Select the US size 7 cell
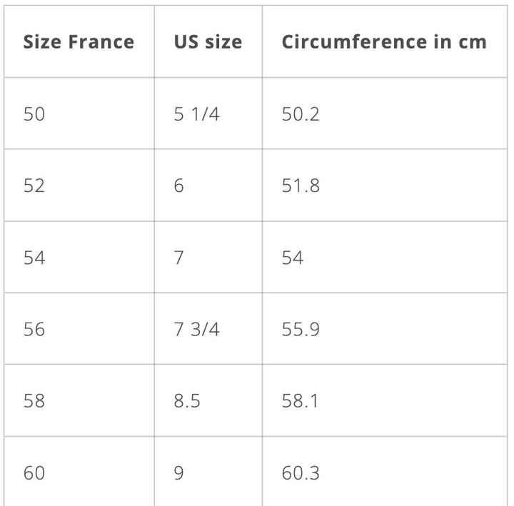Screen dimensions: 514x506 [178, 258]
